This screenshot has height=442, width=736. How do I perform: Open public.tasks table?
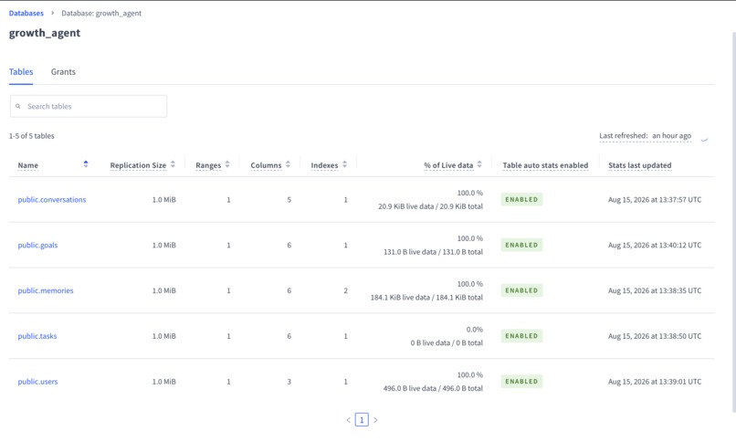[37, 336]
